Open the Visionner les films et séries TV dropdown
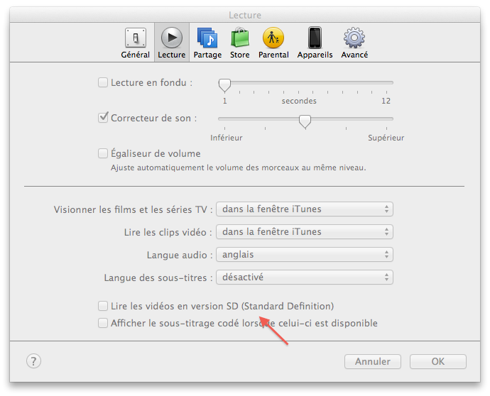Screen dimensions: 490x396 coord(305,209)
